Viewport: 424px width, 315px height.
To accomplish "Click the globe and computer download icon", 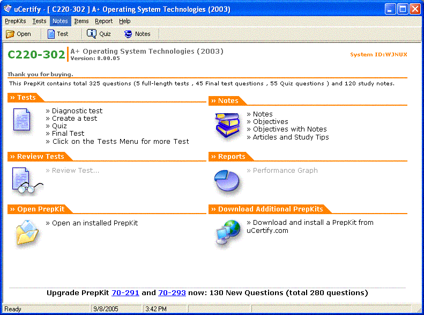I will (228, 232).
